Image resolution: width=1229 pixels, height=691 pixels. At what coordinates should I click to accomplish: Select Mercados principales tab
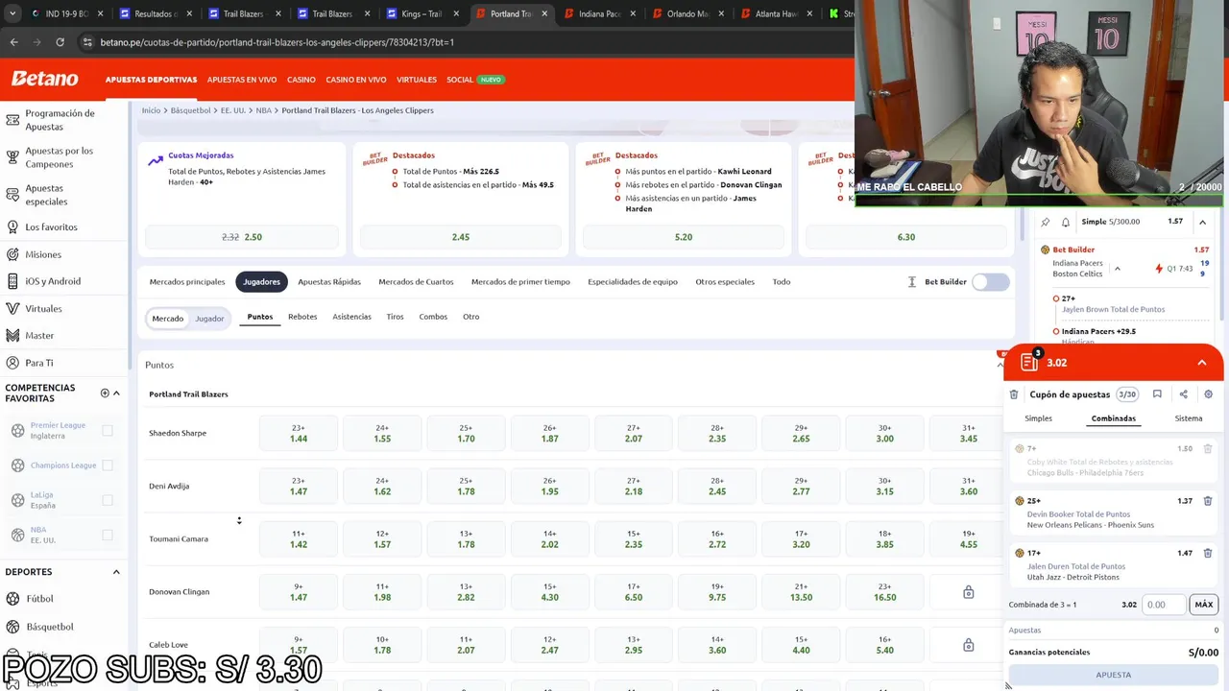click(187, 282)
